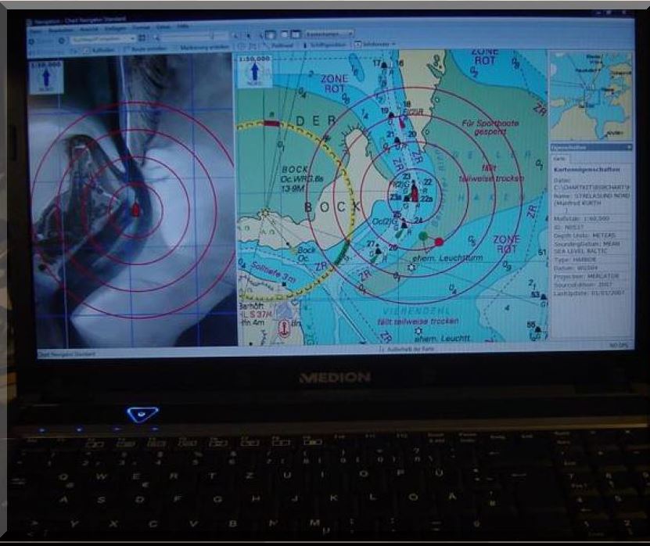This screenshot has width=650, height=546.
Task: Click the red anchor symbol on the chart
Action: (285, 329)
